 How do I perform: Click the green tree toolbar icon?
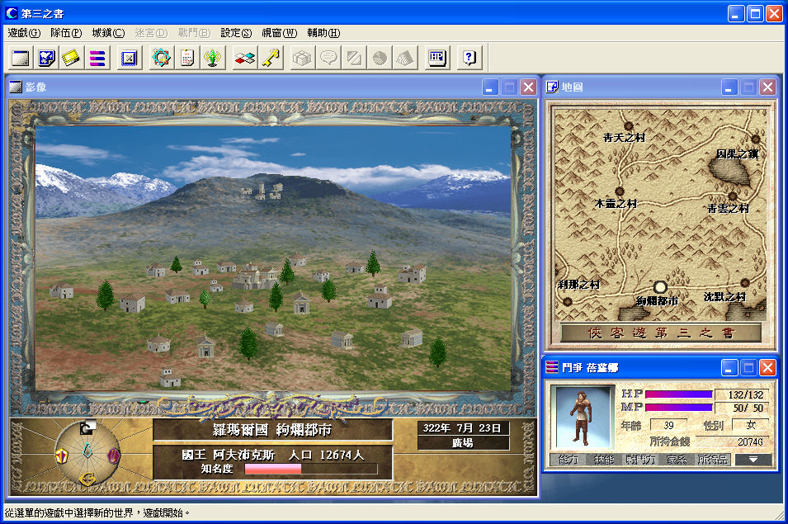tap(213, 58)
